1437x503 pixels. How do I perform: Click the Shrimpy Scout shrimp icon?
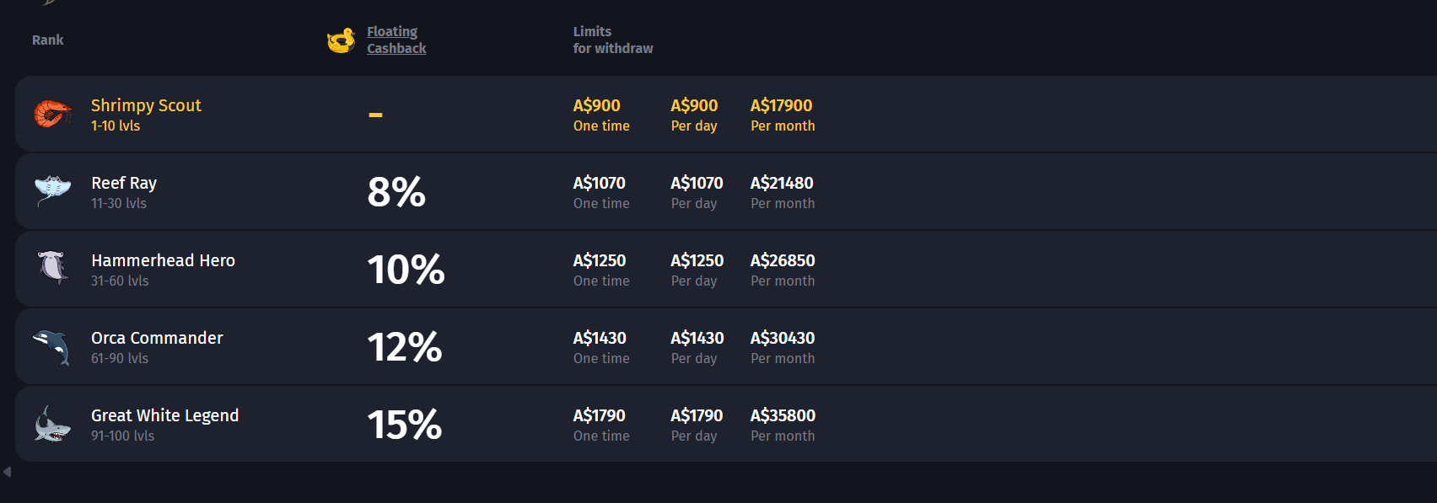(x=52, y=114)
